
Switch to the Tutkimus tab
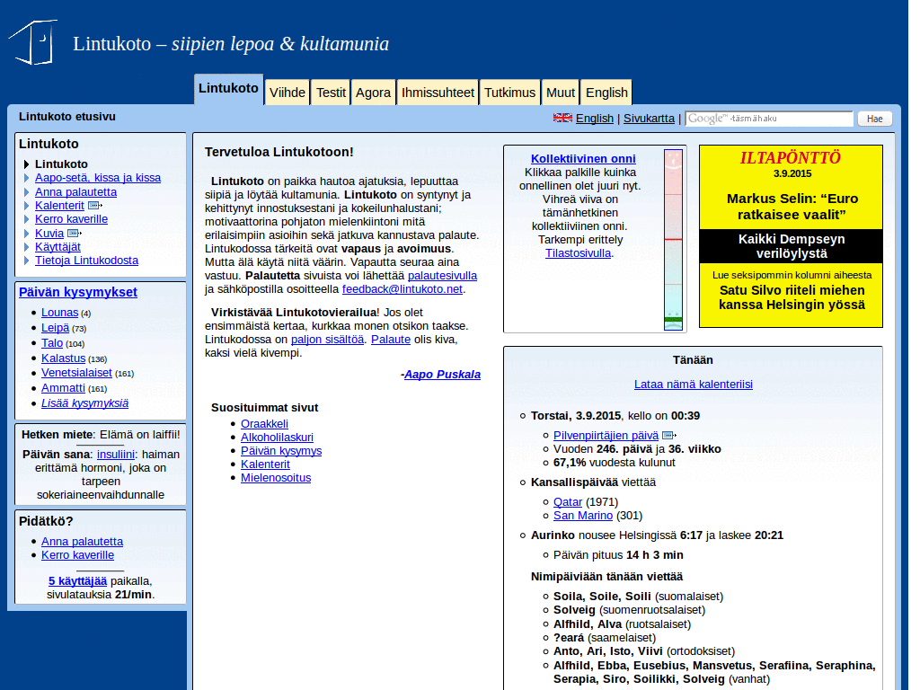point(509,93)
